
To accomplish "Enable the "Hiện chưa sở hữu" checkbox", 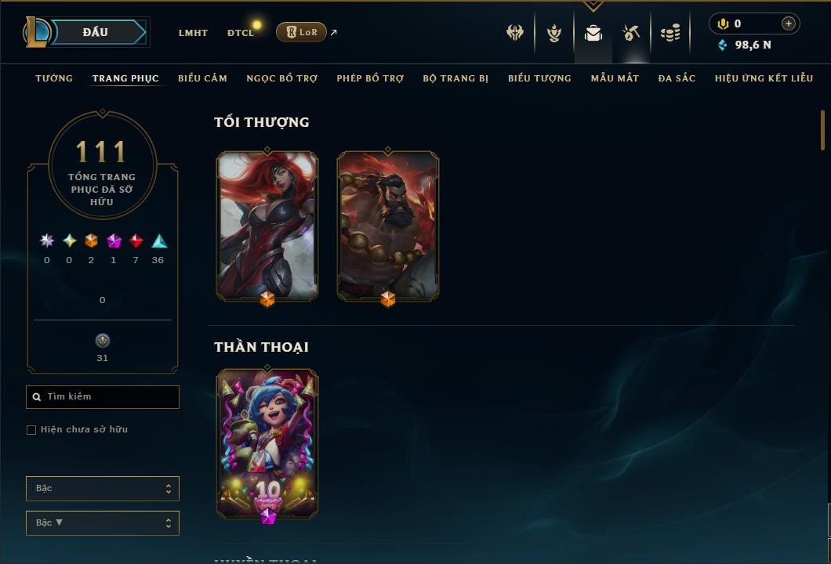I will (31, 429).
